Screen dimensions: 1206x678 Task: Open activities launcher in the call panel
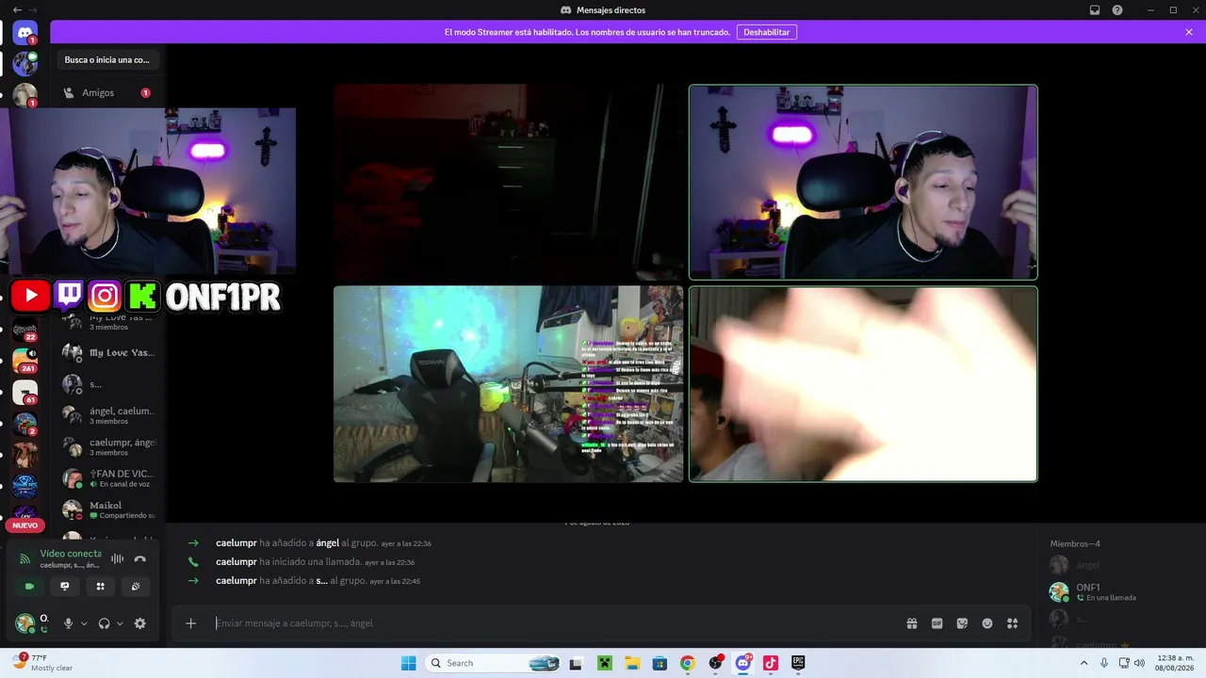coord(100,586)
